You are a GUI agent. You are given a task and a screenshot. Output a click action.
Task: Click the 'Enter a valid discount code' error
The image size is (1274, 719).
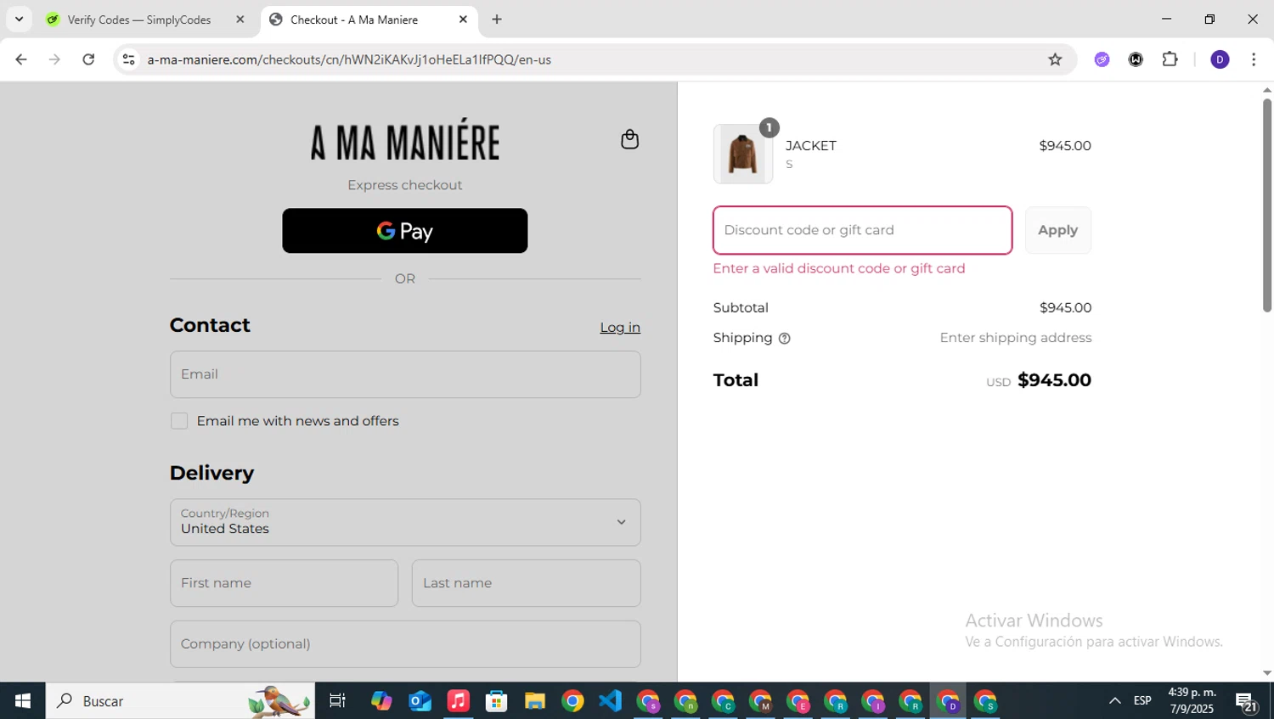[x=839, y=268]
